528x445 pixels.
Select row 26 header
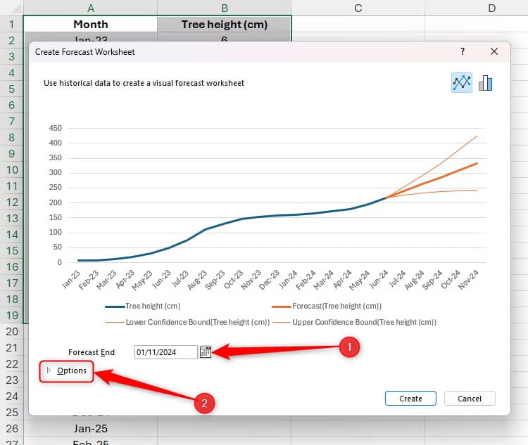pyautogui.click(x=11, y=429)
